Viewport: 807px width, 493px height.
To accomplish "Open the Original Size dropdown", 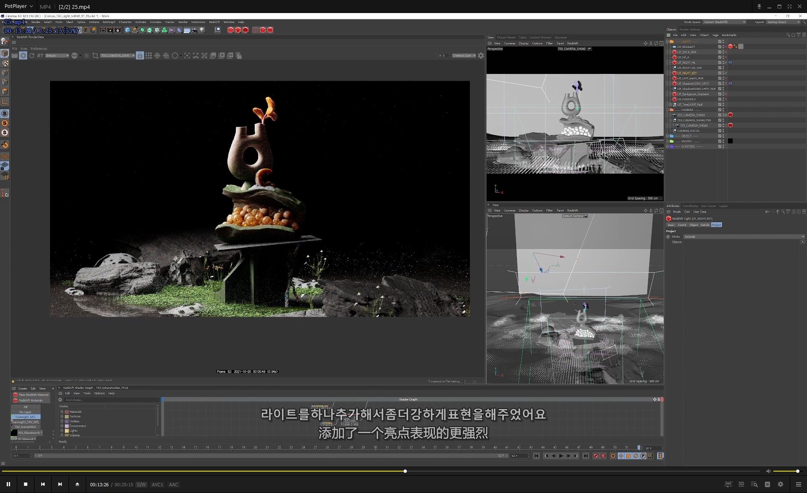I will pyautogui.click(x=464, y=55).
